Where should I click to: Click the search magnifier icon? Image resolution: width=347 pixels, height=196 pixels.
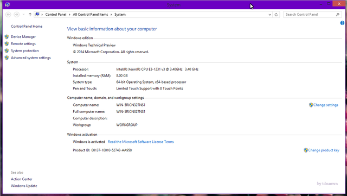337,15
